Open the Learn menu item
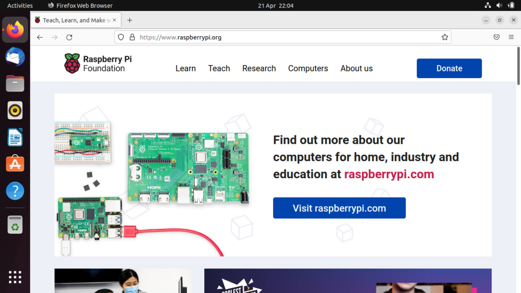The height and width of the screenshot is (293, 521). pos(185,68)
